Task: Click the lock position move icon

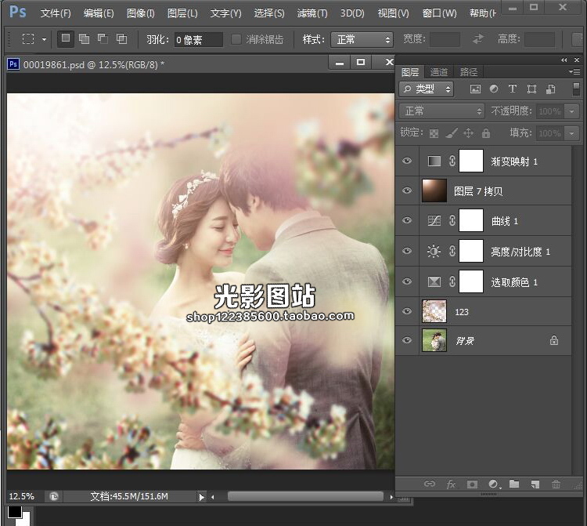Action: tap(469, 133)
